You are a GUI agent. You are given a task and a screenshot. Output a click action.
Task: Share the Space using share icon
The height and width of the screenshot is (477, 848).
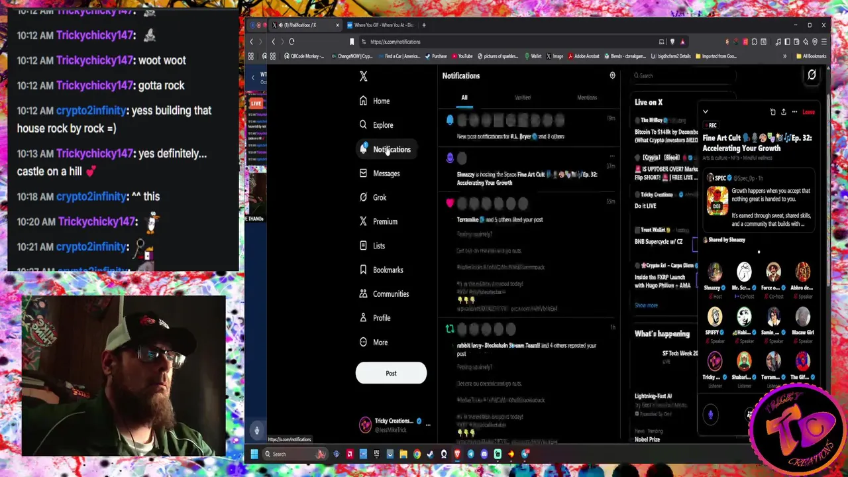[783, 112]
